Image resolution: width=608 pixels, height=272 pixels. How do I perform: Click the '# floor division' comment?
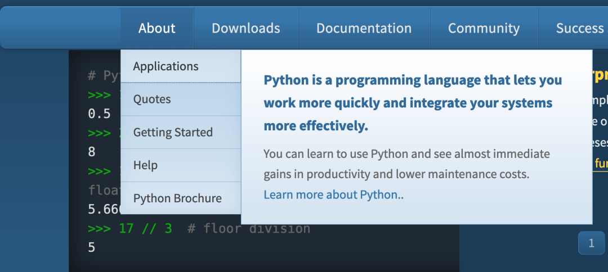tap(249, 229)
